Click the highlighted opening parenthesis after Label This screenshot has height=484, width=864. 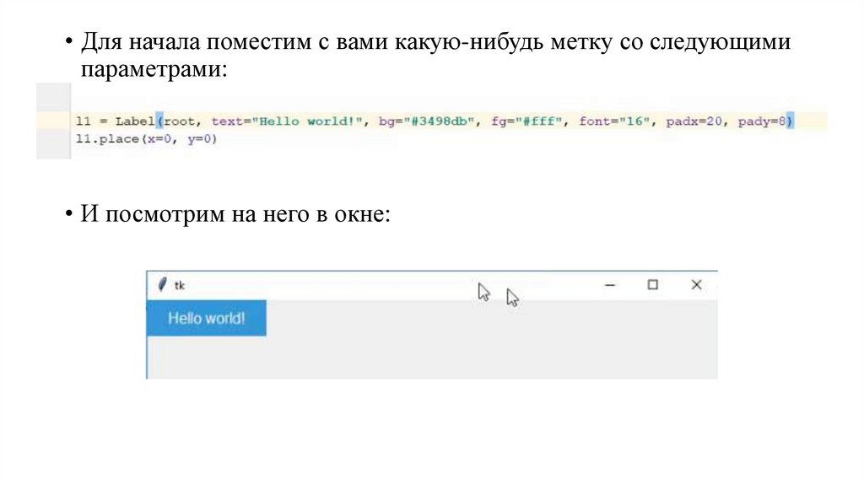(x=160, y=122)
